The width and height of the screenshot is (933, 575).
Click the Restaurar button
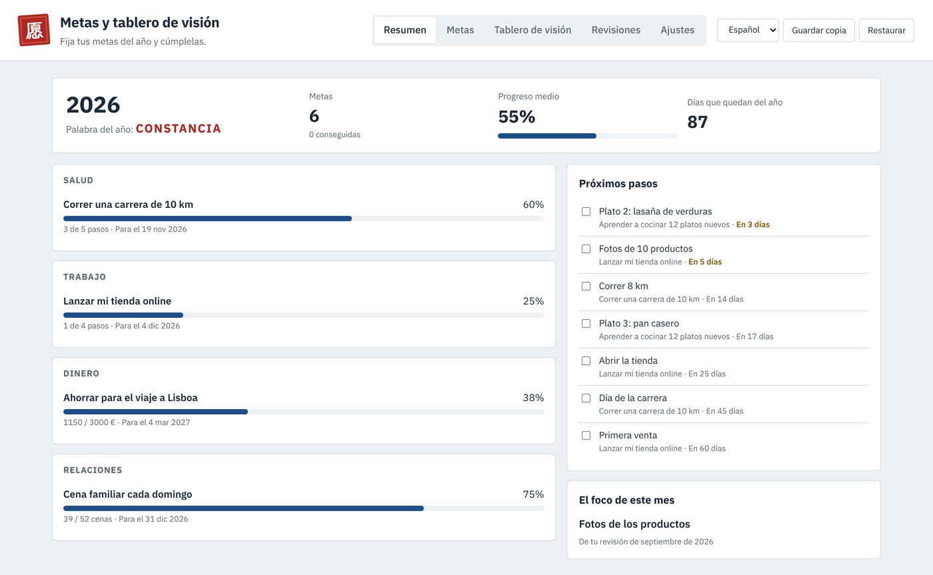tap(886, 30)
